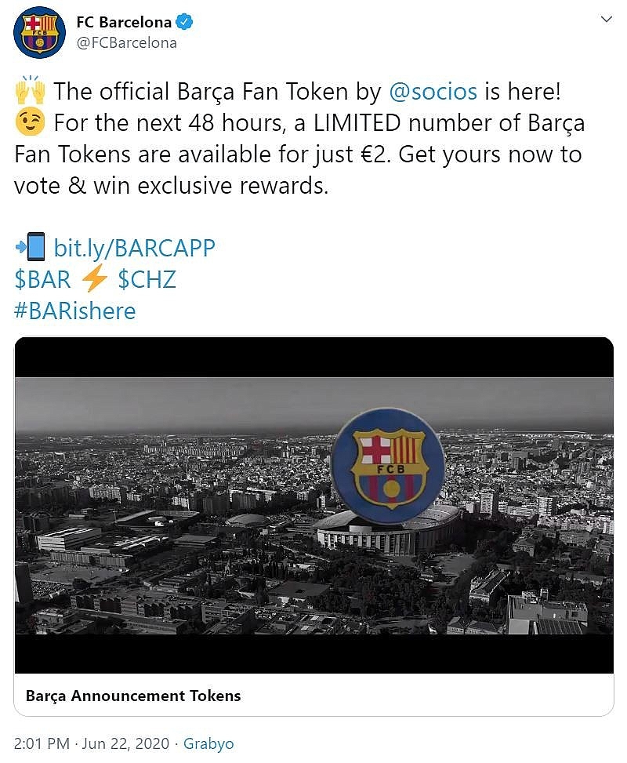The width and height of the screenshot is (627, 763).
Task: Open the FC Barcelona display name
Action: [x=124, y=23]
